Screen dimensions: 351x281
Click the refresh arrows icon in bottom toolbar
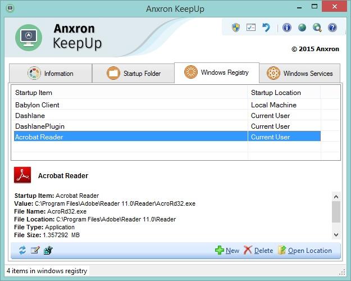click(22, 250)
